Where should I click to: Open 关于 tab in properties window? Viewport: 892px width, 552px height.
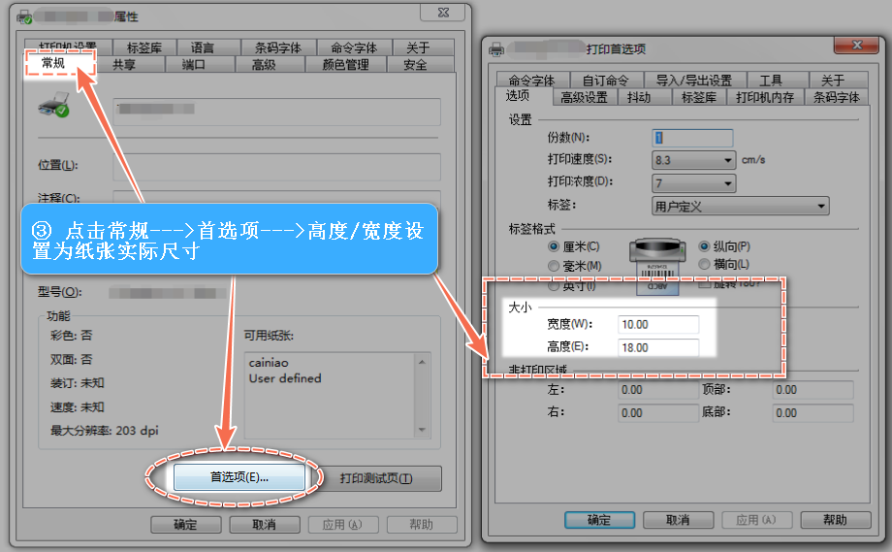418,48
